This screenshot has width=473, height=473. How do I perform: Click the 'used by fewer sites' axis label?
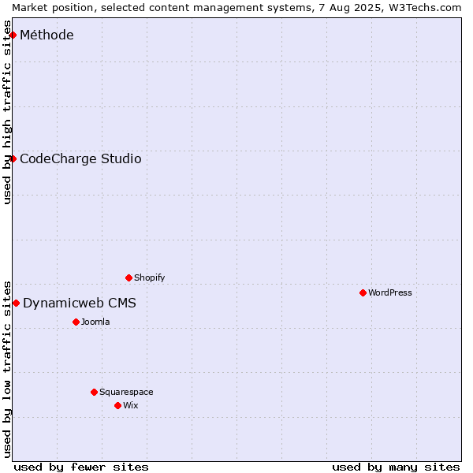coord(81,467)
